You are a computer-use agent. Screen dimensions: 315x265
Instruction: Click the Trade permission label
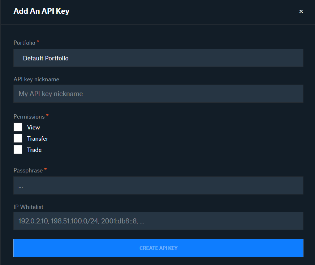click(34, 150)
